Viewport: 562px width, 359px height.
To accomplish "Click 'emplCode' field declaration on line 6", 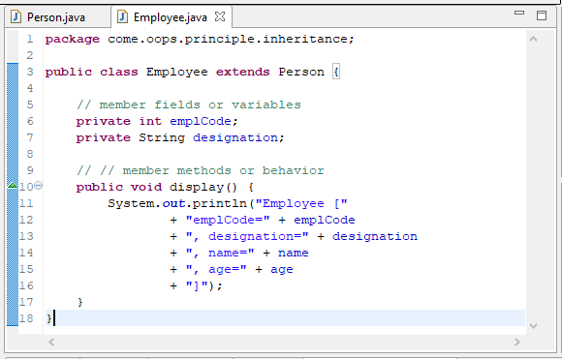I will [201, 121].
